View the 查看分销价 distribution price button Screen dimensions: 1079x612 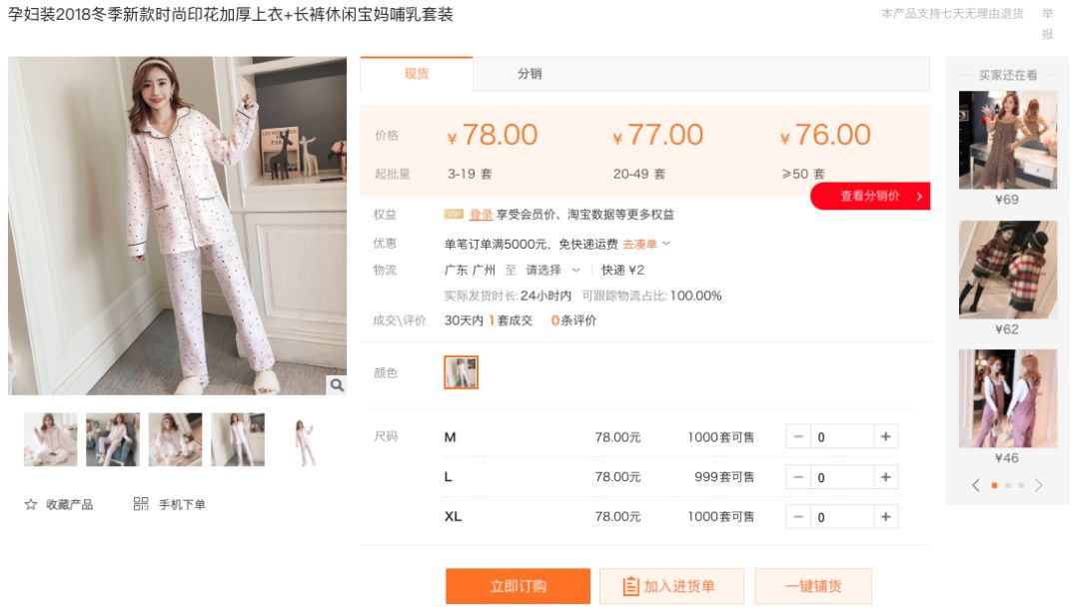(x=870, y=197)
